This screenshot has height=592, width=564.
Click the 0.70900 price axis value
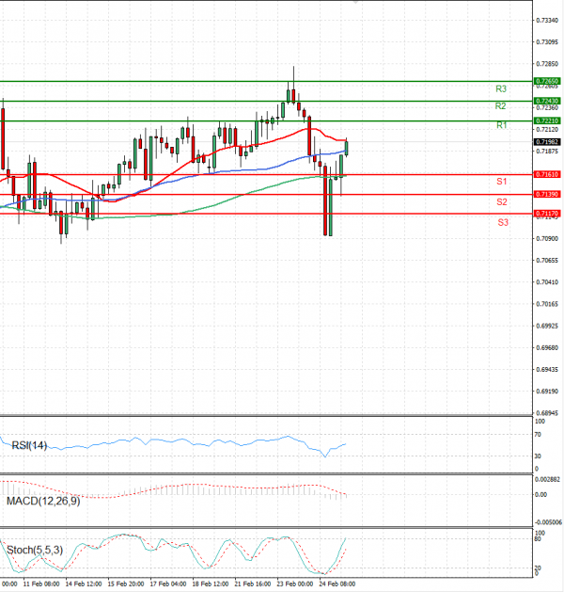coord(547,238)
